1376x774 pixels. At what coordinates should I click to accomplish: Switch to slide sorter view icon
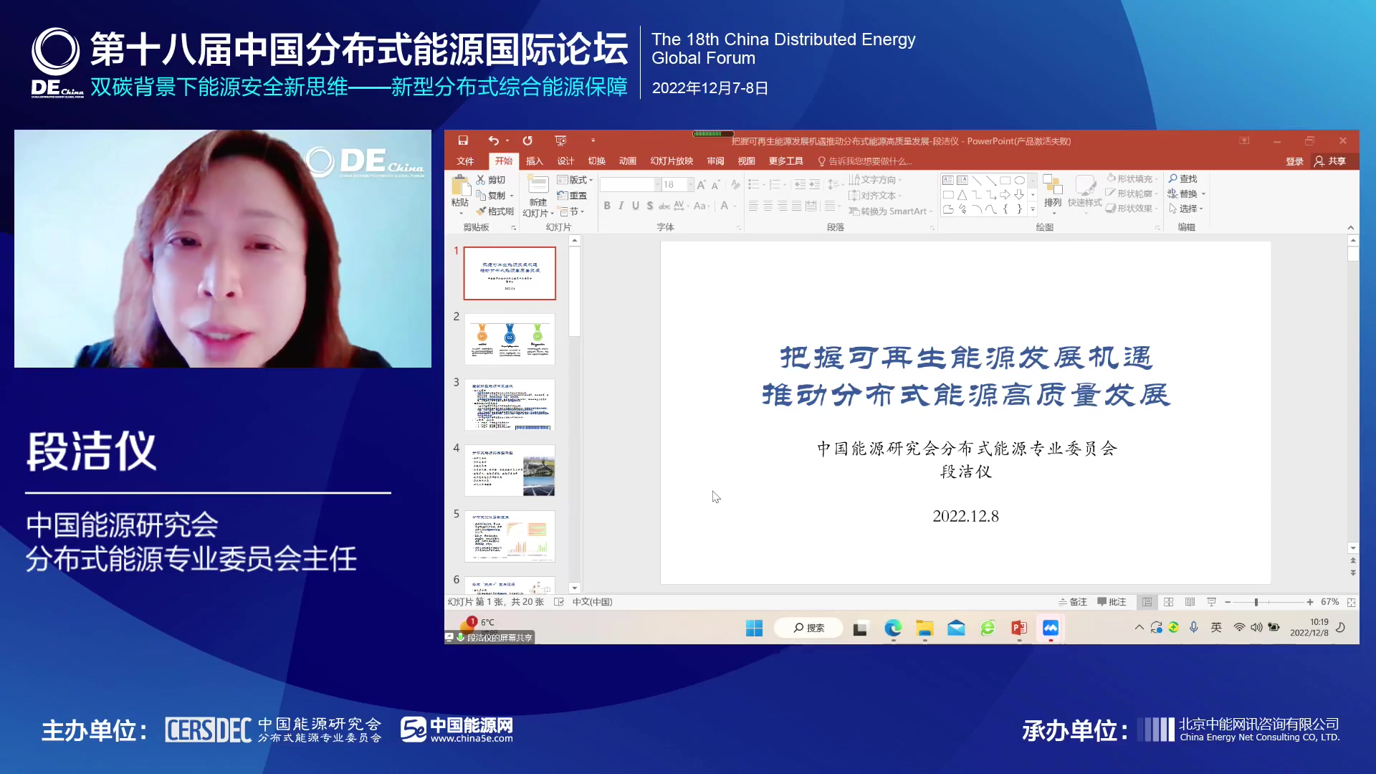(1169, 602)
